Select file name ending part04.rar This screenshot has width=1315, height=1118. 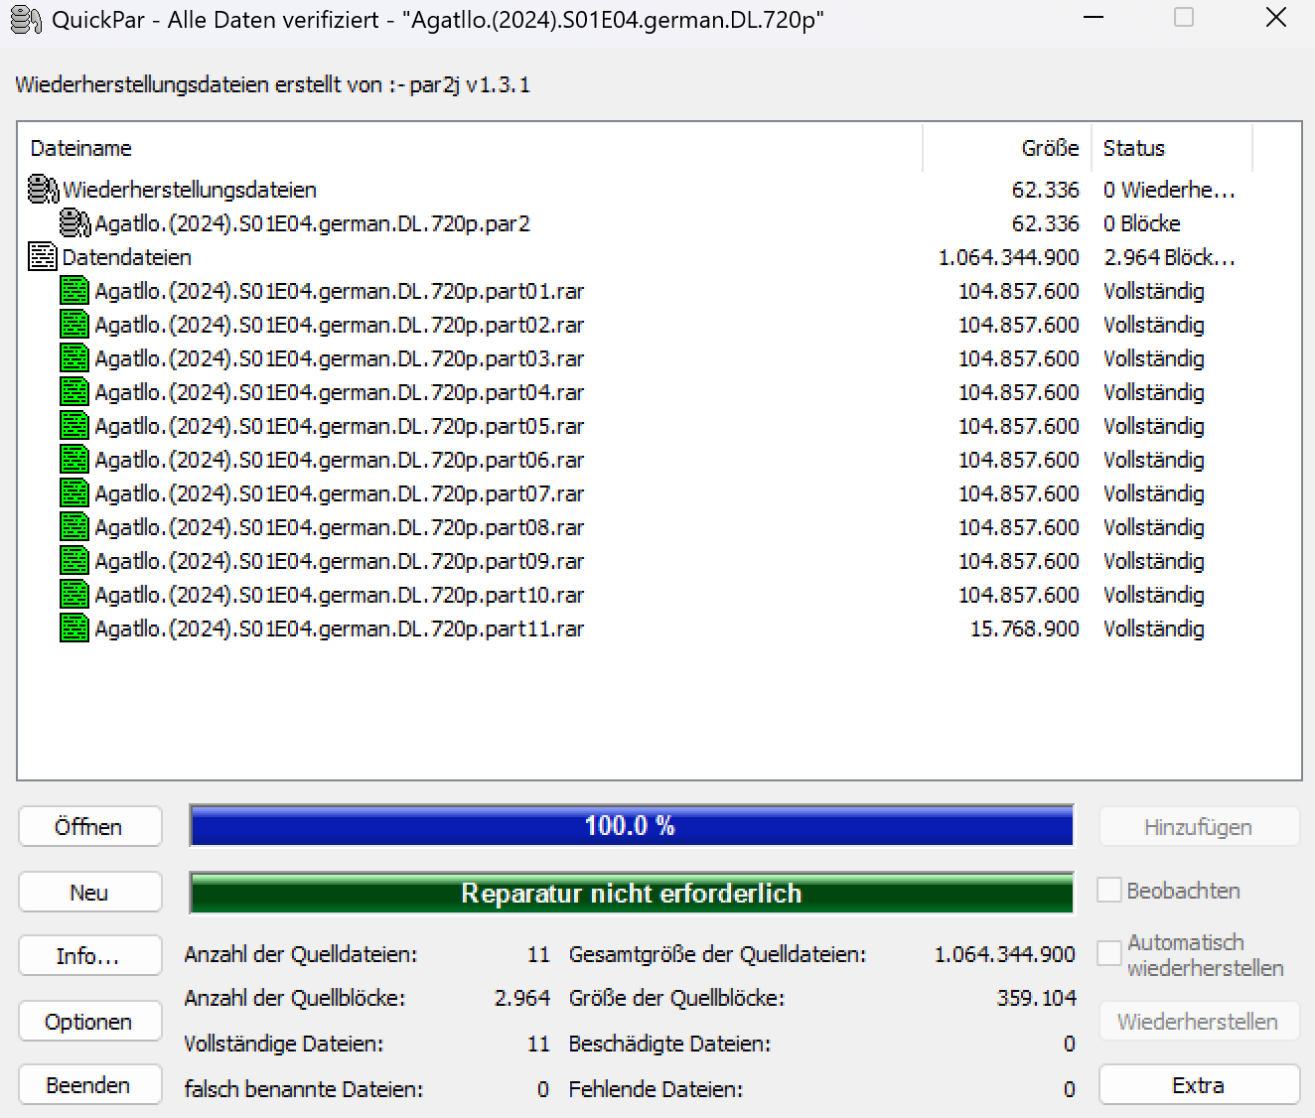coord(340,392)
